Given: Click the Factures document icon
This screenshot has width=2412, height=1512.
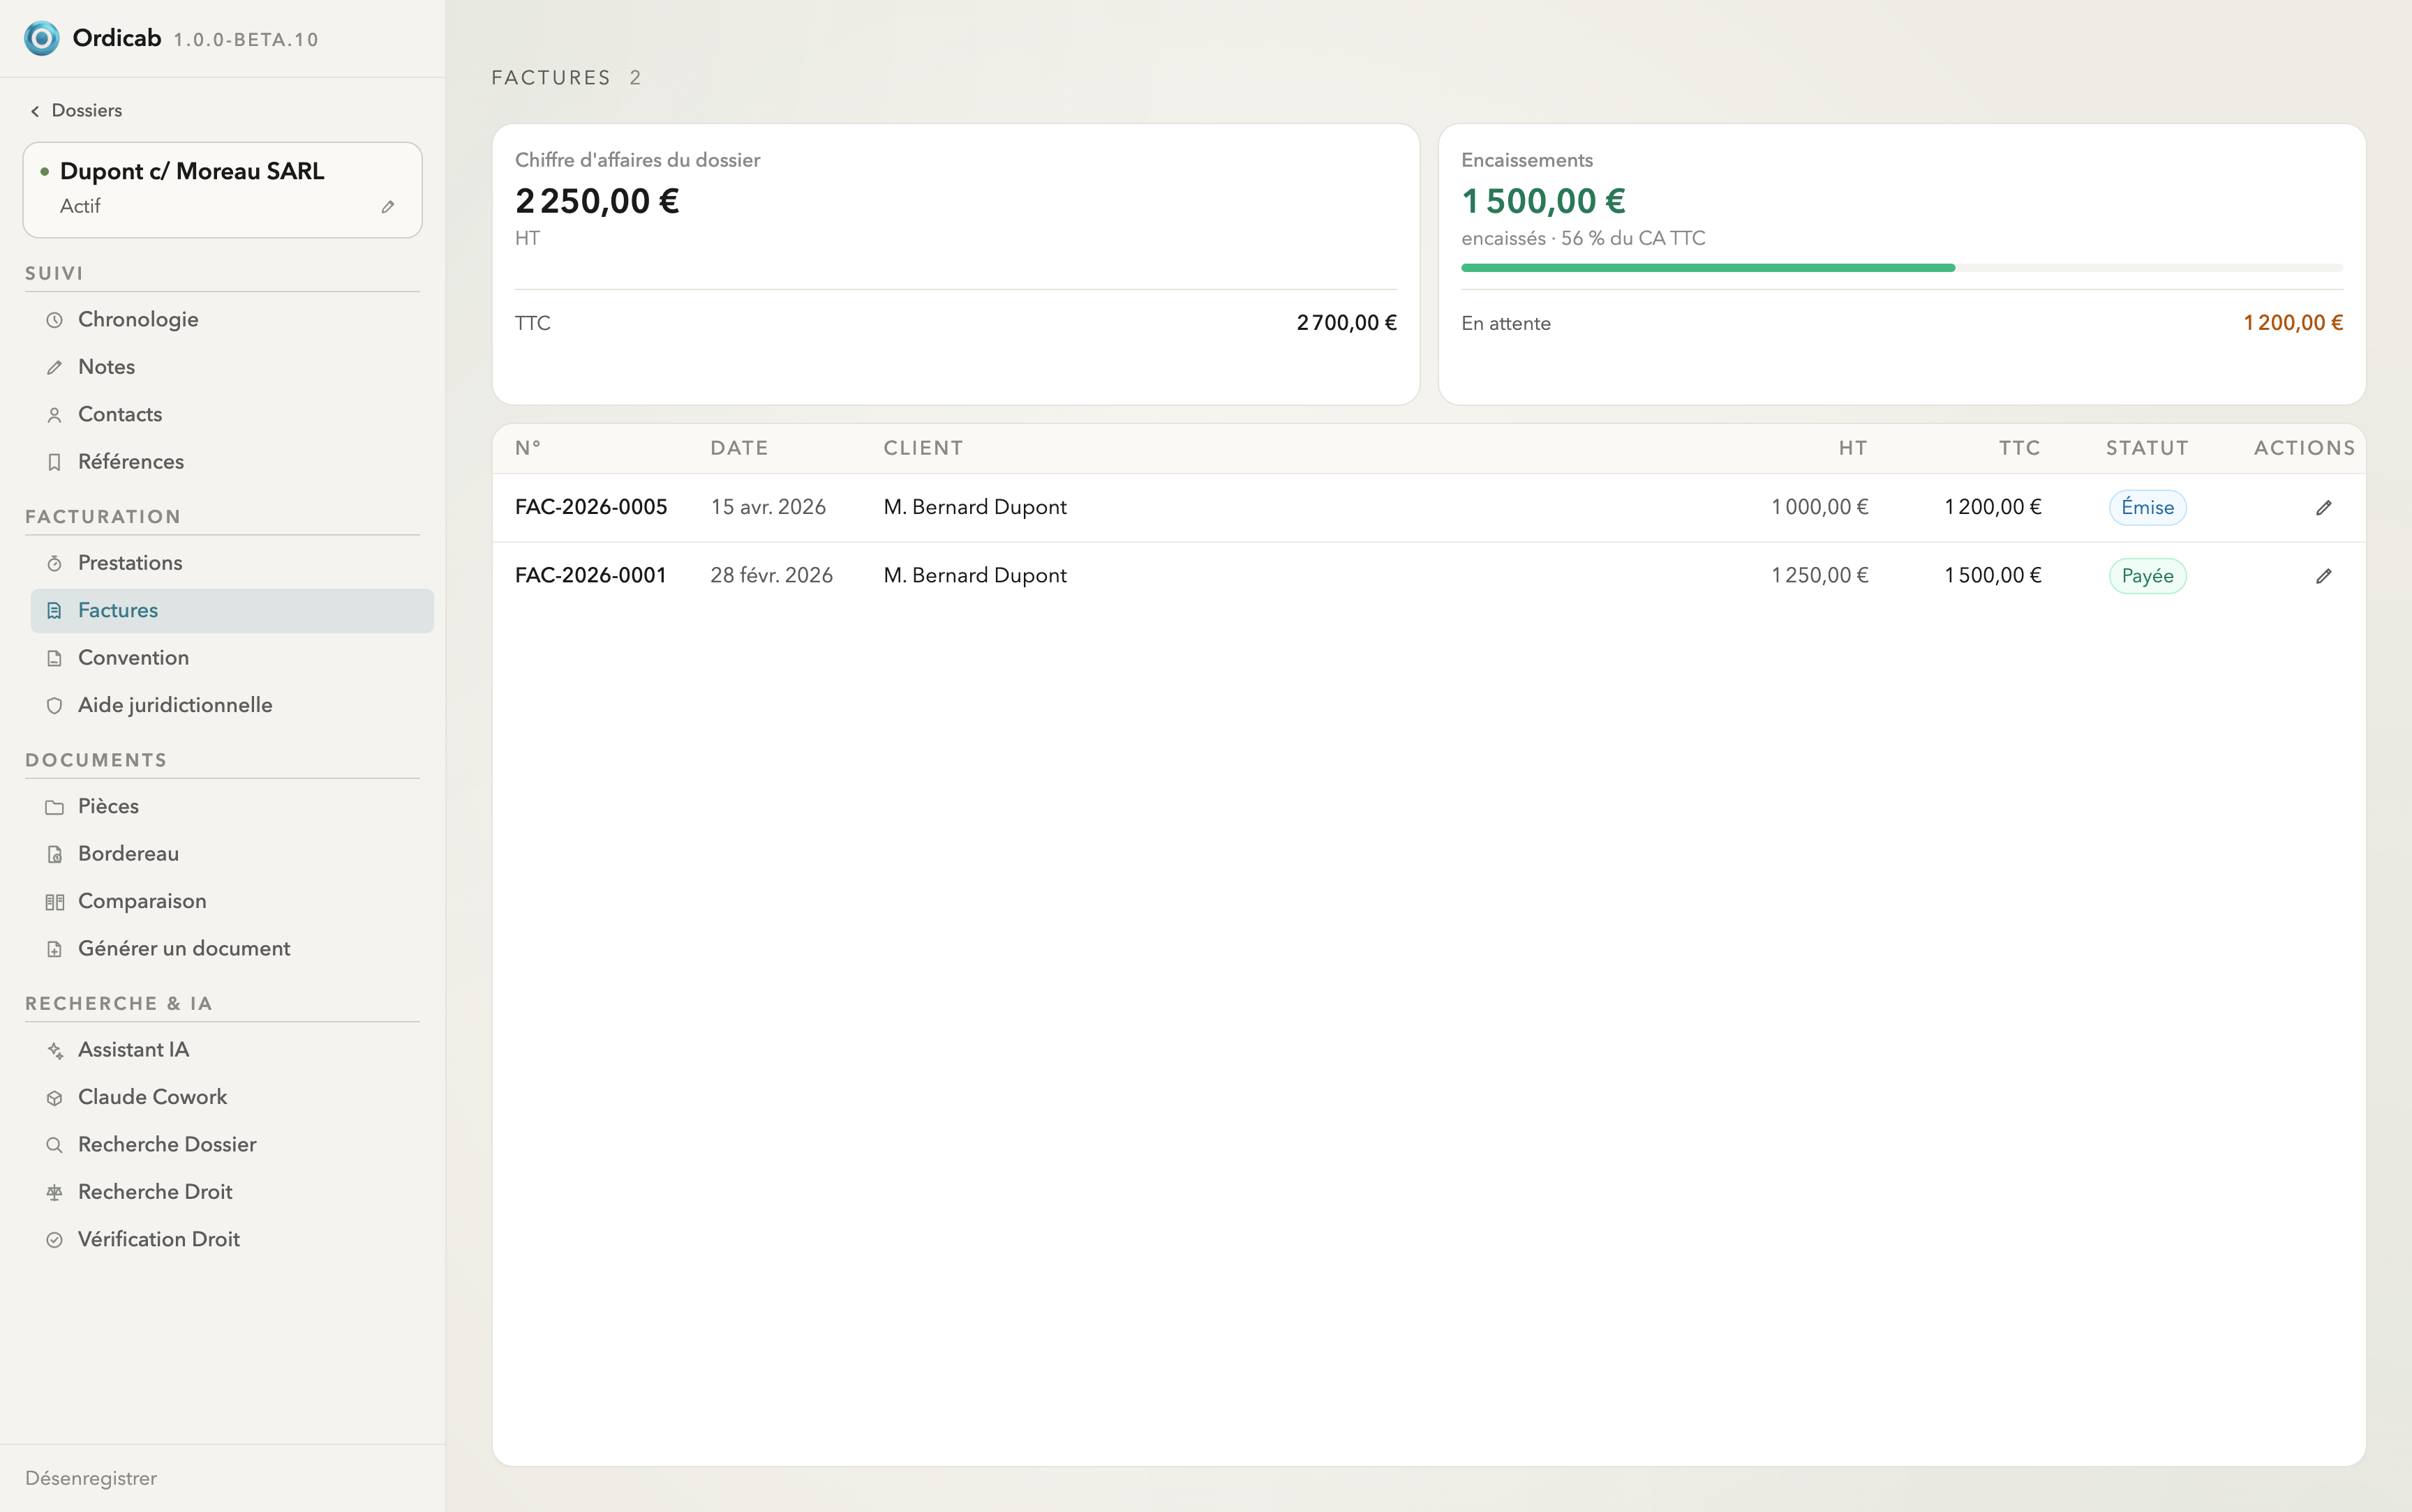Looking at the screenshot, I should [55, 611].
